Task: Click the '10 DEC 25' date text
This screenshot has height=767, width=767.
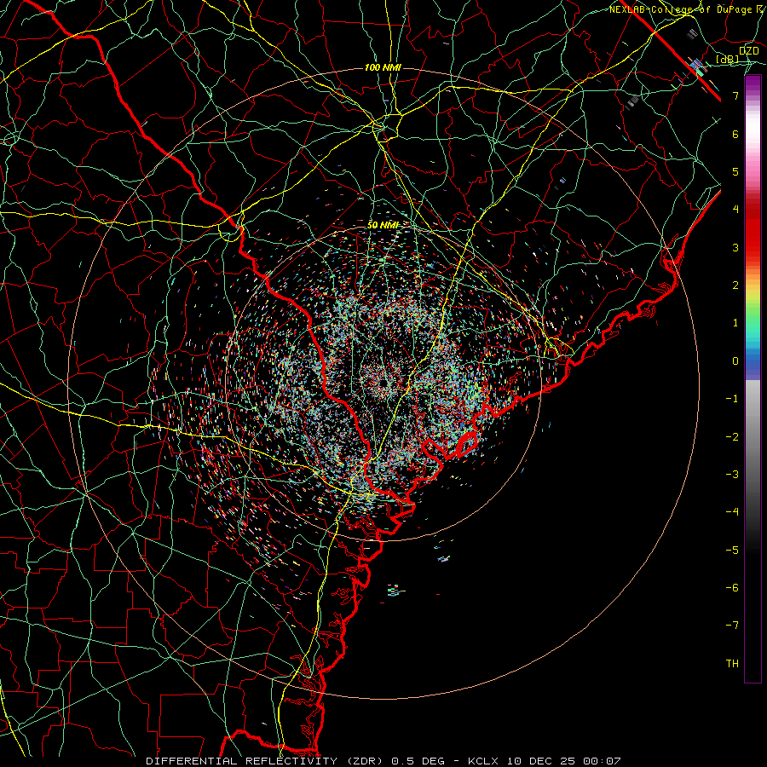Action: 541,761
